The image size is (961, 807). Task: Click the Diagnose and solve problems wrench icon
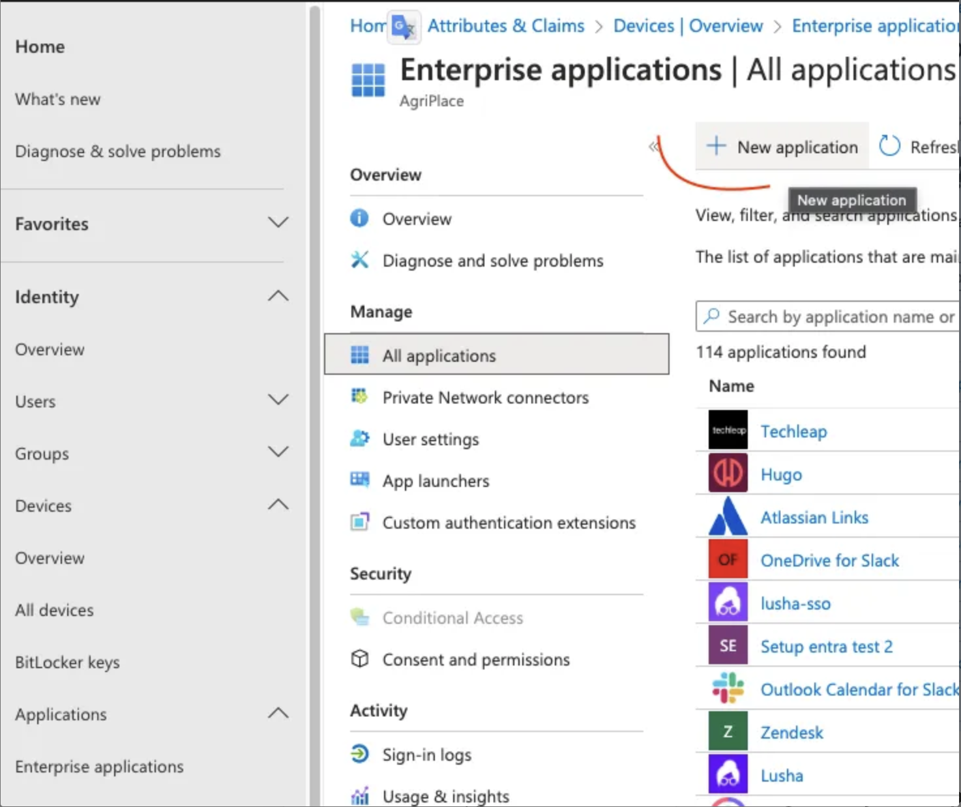359,259
